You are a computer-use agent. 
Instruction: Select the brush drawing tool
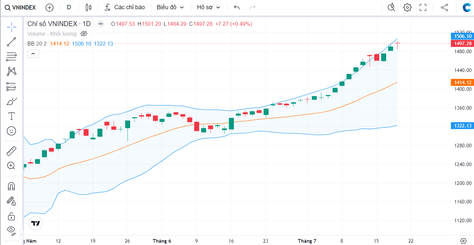(12, 101)
